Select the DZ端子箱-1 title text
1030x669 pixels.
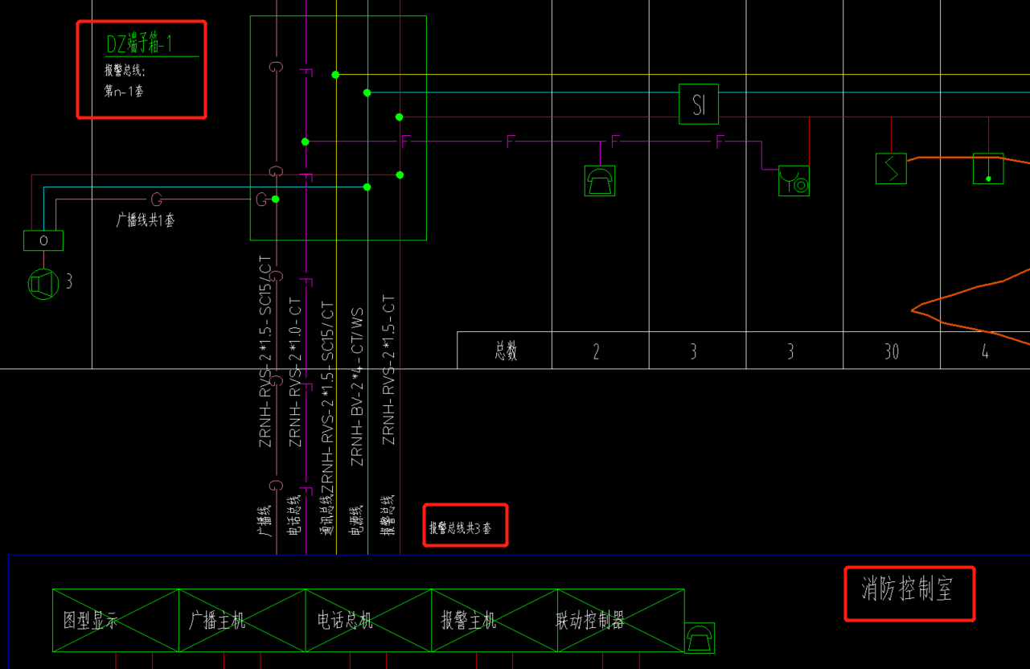[139, 44]
